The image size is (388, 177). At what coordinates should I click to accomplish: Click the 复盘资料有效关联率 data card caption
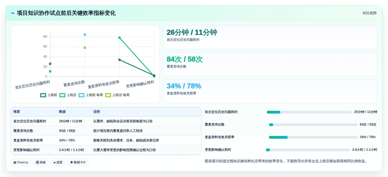[x=182, y=93]
